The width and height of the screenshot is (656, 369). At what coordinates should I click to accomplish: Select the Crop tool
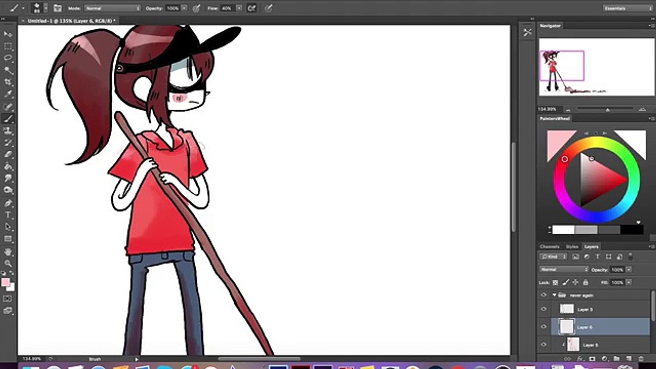[8, 82]
